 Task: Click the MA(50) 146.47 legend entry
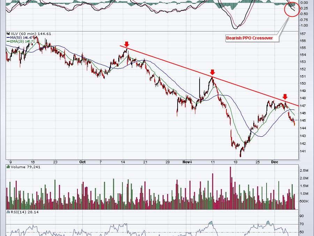20,37
